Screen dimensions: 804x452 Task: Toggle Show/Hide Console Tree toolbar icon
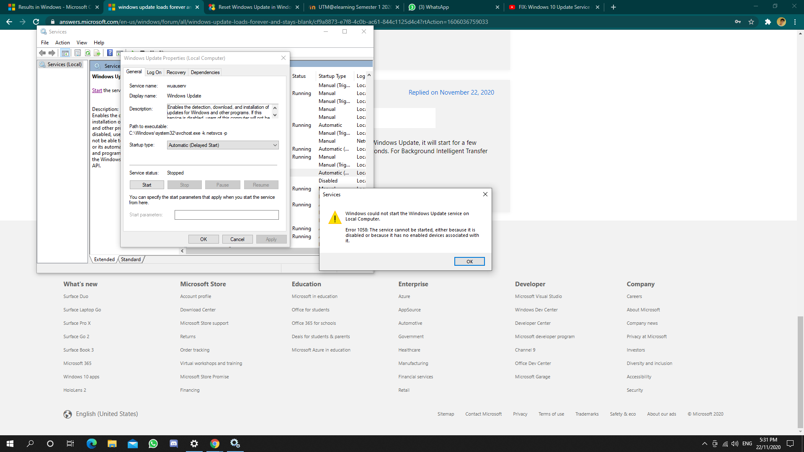point(65,53)
